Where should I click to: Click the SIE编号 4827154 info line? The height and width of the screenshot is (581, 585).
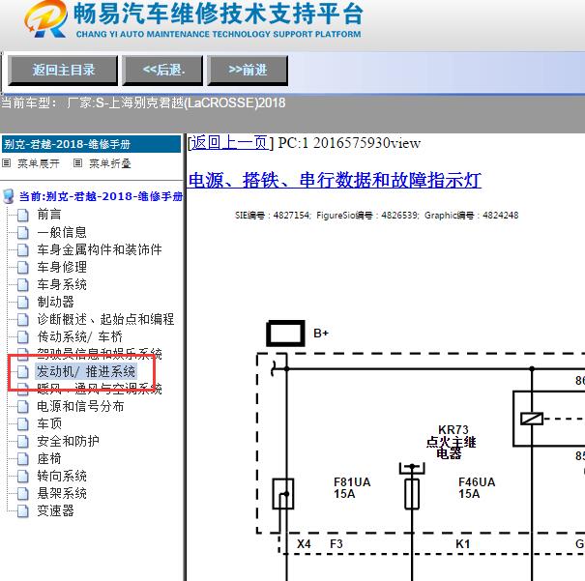click(376, 216)
